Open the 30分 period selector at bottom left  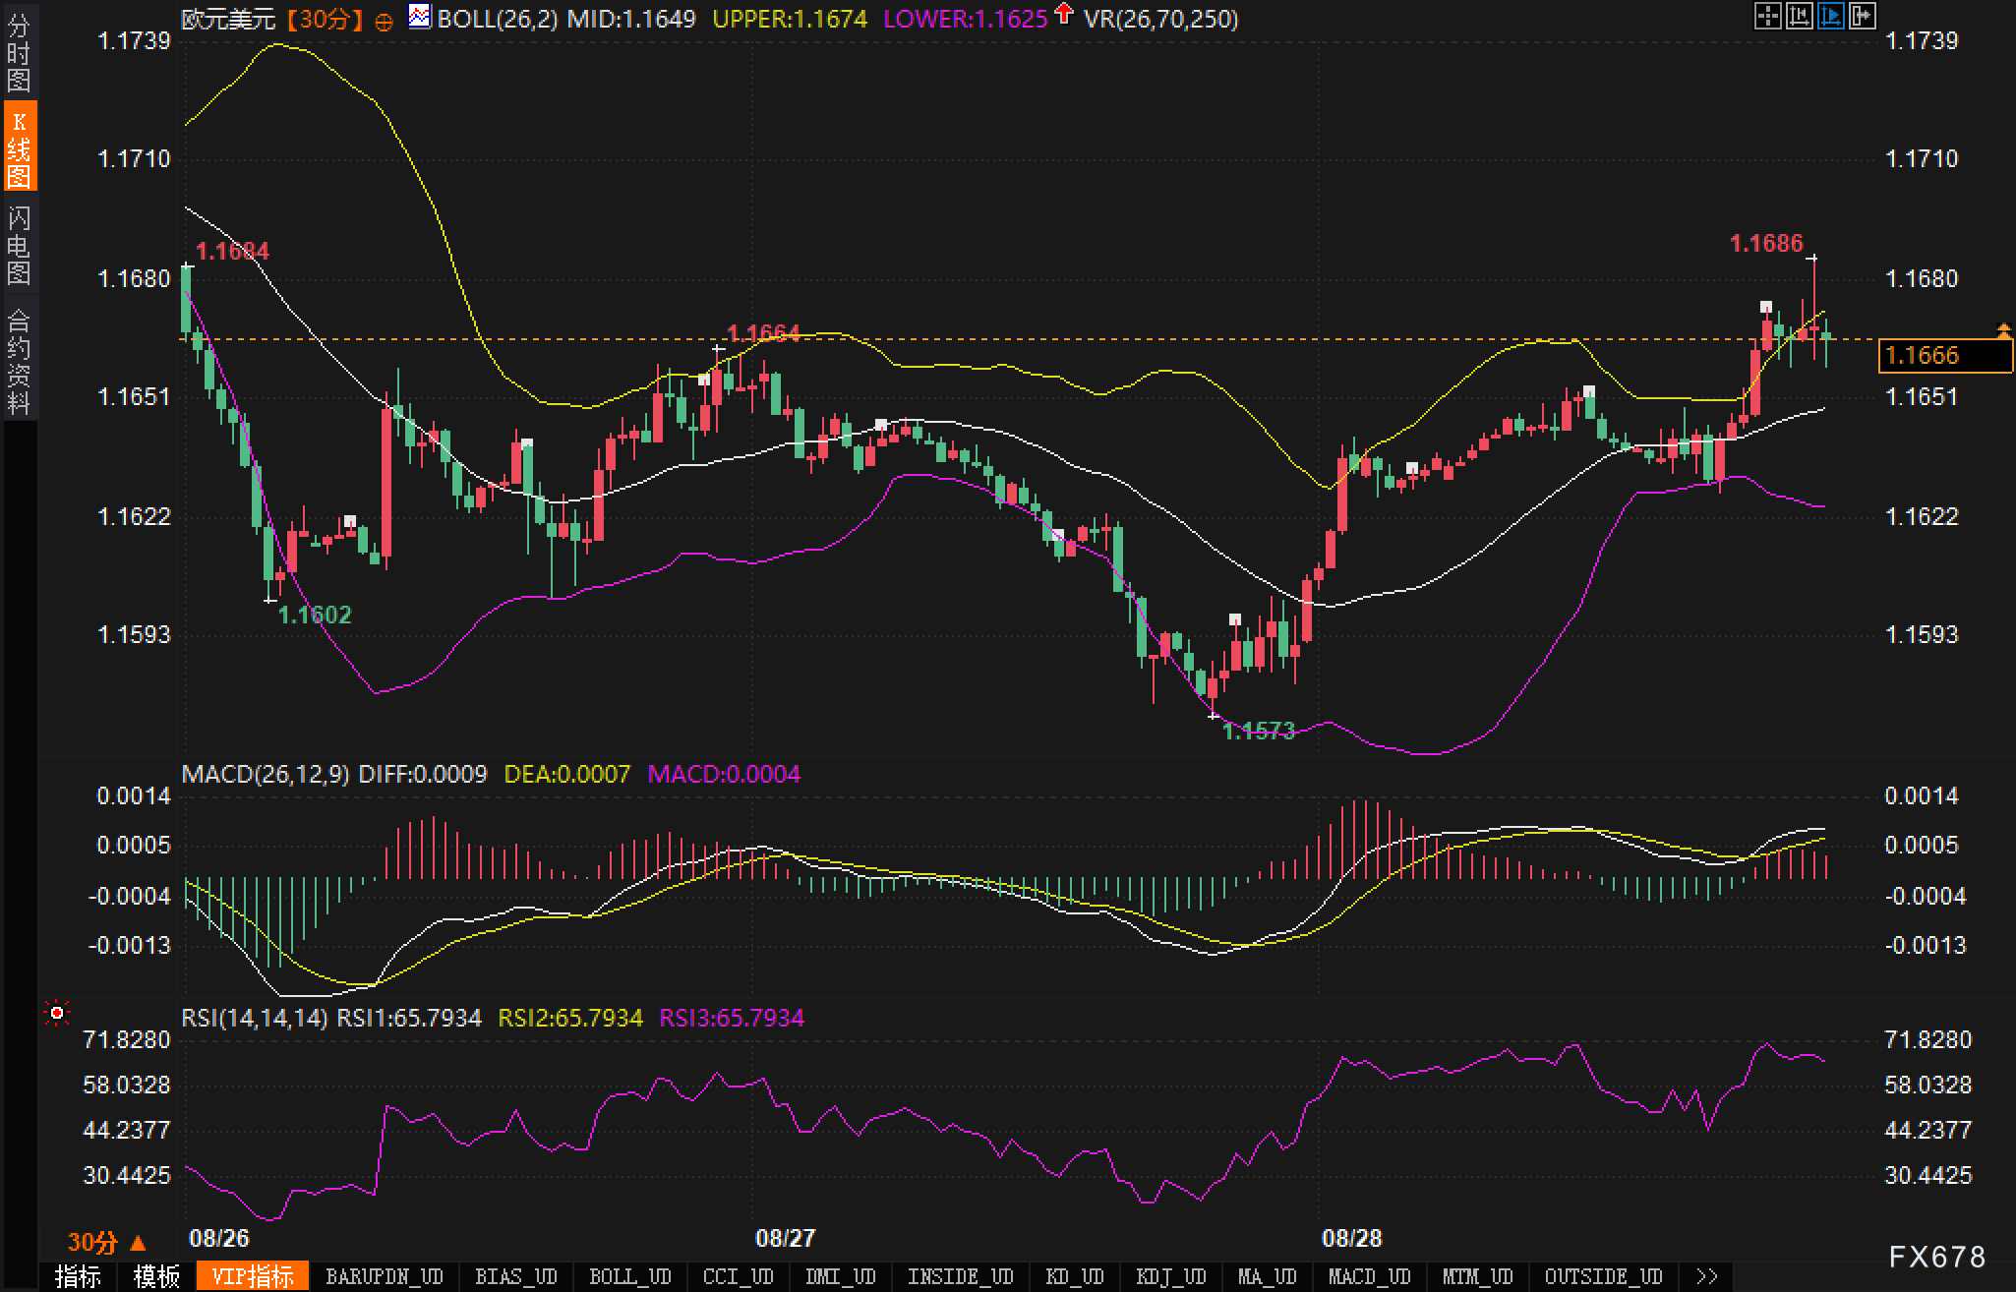[105, 1243]
